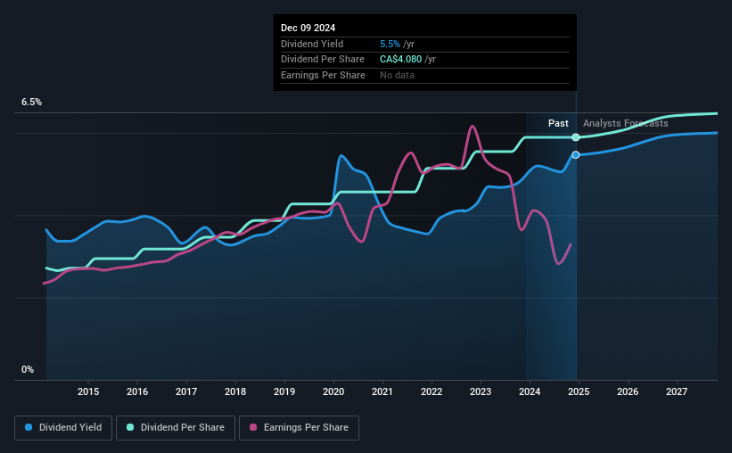This screenshot has height=453, width=732.
Task: Click the teal Dividend Per Share legend dot
Action: (x=130, y=427)
